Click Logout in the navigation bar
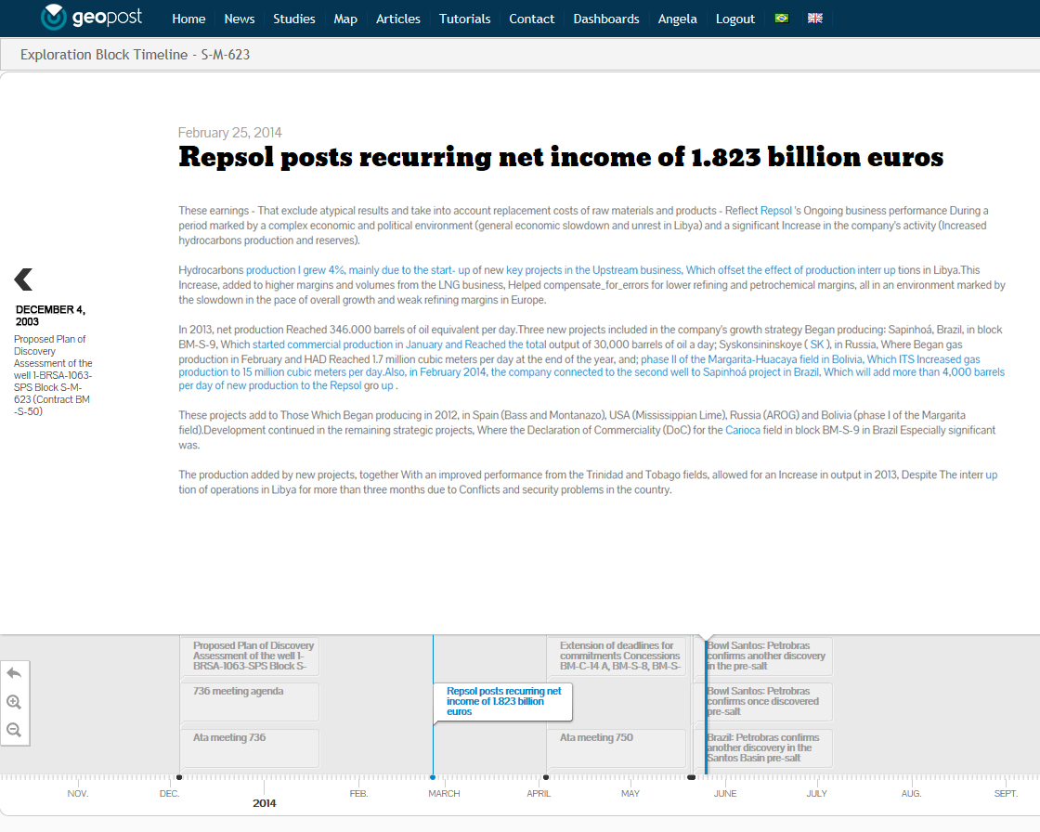 (734, 19)
